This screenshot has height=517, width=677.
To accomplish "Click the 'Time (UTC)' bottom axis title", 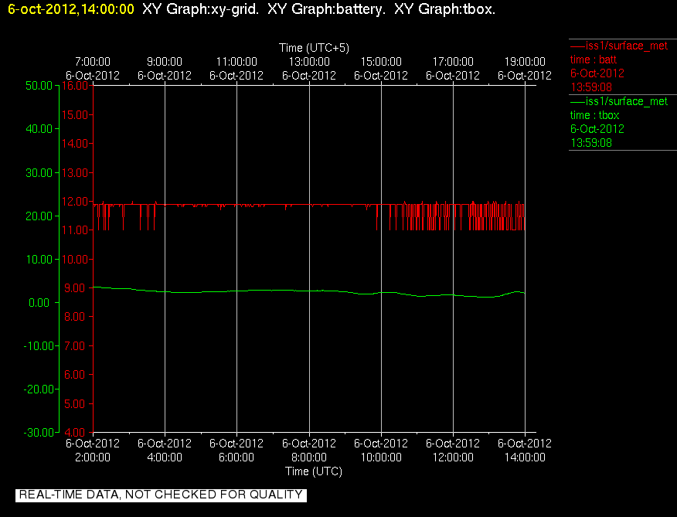I will pos(314,471).
